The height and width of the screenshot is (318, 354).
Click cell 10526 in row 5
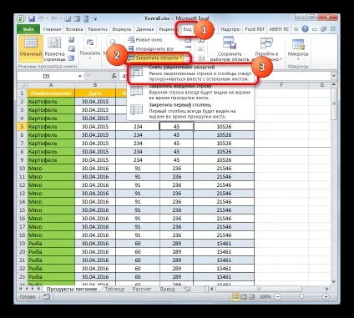coord(224,127)
